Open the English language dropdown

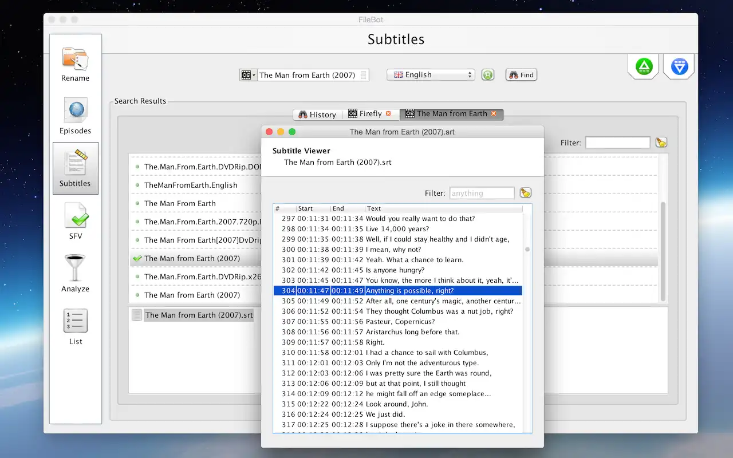(x=431, y=75)
